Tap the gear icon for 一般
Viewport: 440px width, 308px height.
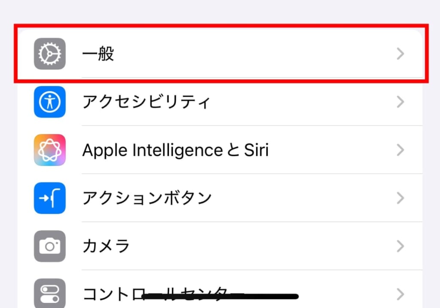(x=49, y=54)
